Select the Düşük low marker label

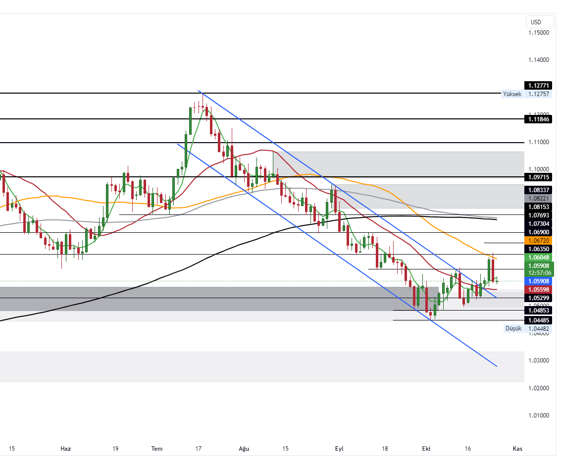513,328
